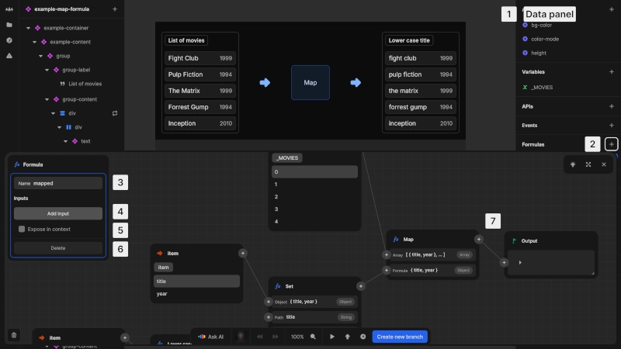Select the example-map-formula component title
The height and width of the screenshot is (349, 621).
coord(62,9)
